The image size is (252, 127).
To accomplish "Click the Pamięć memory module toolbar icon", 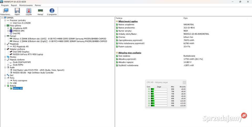I will [x=40, y=10].
